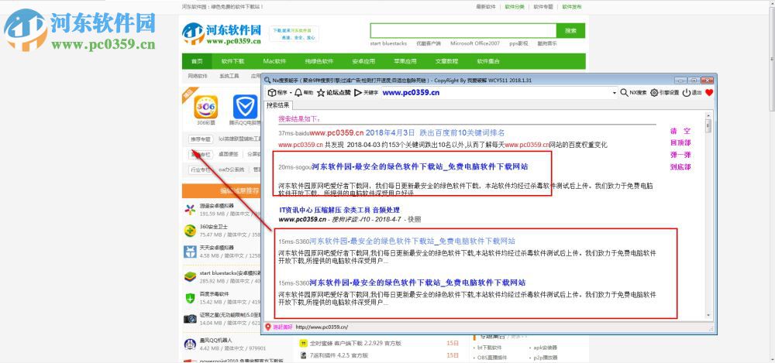Click the 软件专题 top link

pos(543,7)
